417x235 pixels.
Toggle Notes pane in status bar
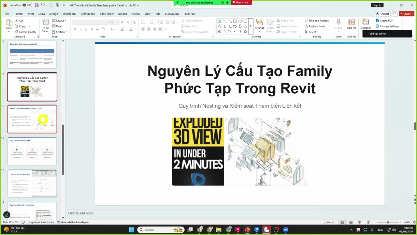pyautogui.click(x=329, y=222)
